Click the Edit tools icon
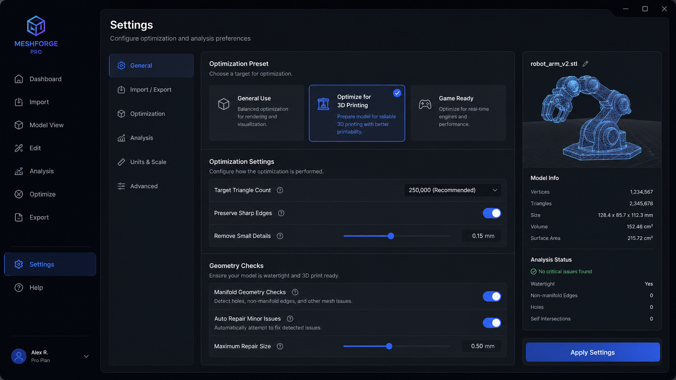676x380 pixels. pyautogui.click(x=19, y=148)
